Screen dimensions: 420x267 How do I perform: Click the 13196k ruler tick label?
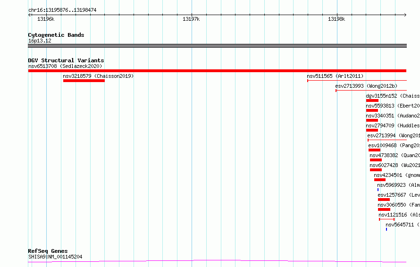46,19
